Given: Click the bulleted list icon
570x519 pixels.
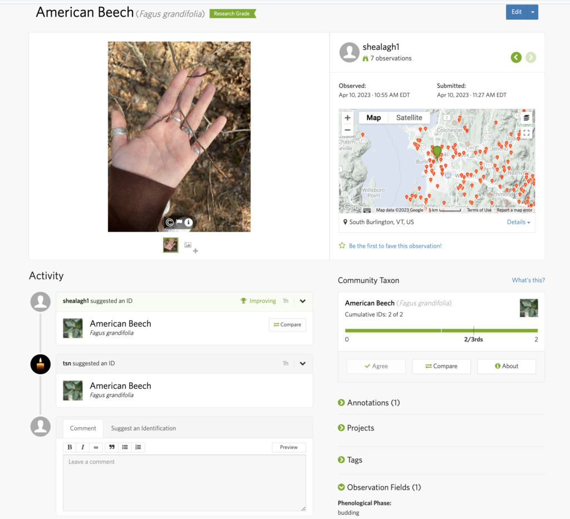Looking at the screenshot, I should 125,447.
